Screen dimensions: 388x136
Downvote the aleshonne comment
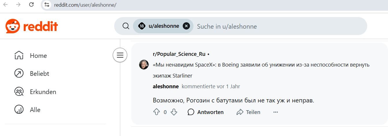(174, 112)
